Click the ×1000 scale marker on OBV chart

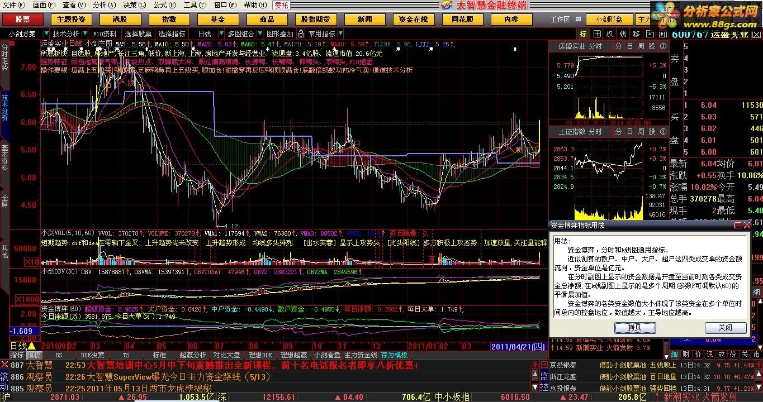tap(27, 299)
